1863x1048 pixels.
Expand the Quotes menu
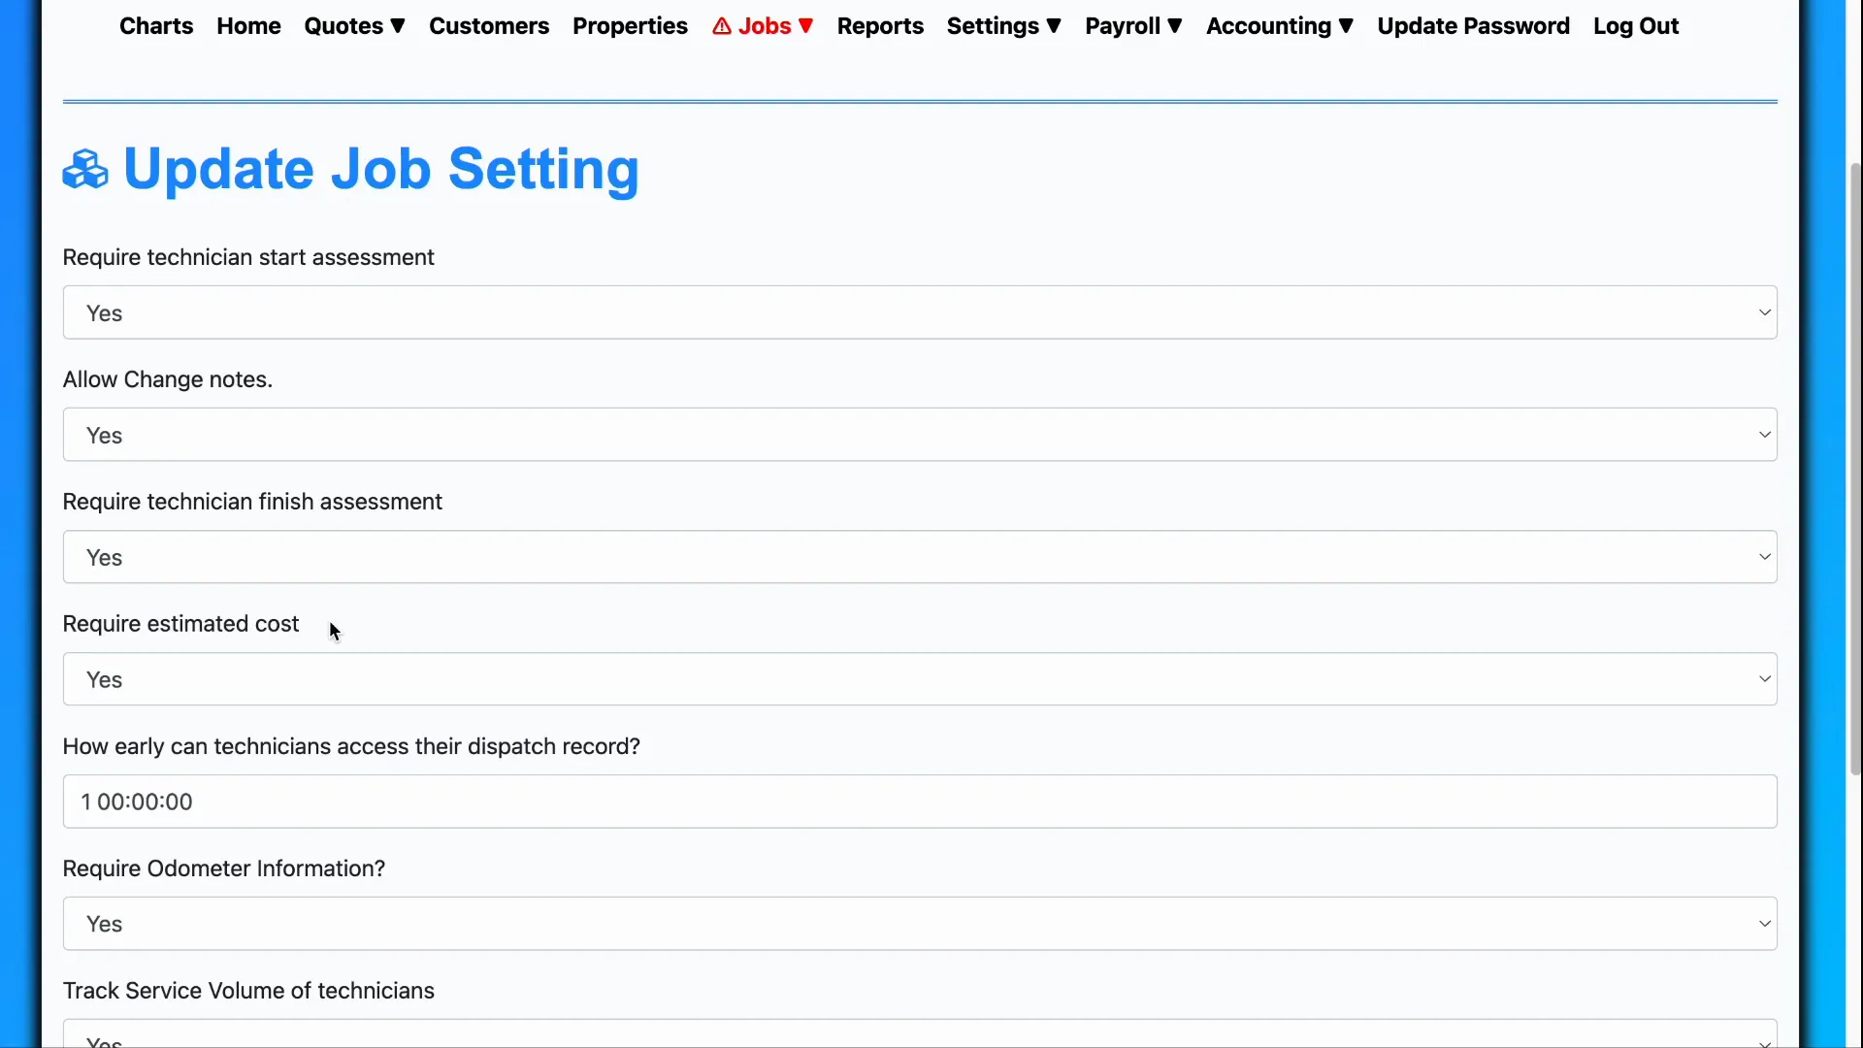[354, 26]
